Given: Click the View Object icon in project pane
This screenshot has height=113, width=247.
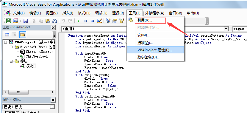Looking at the screenshot, I should pos(14,35).
